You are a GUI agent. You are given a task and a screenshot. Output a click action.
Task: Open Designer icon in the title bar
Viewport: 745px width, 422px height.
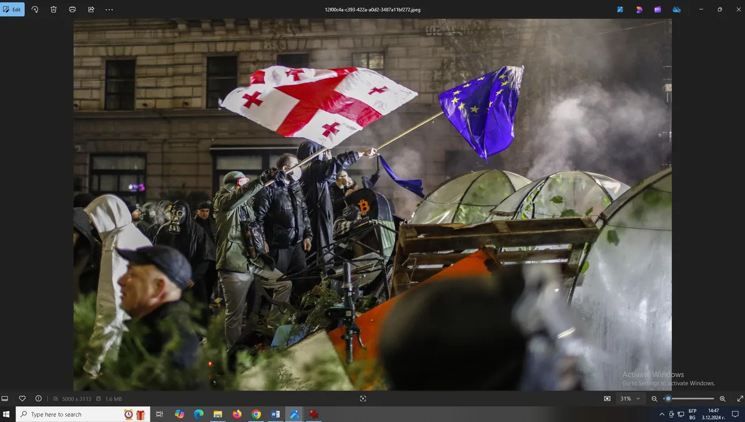coord(639,9)
